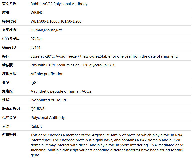Image resolution: width=192 pixels, height=159 pixels.
Task: Click the Argonaute family background description paragraph
Action: coord(107,145)
